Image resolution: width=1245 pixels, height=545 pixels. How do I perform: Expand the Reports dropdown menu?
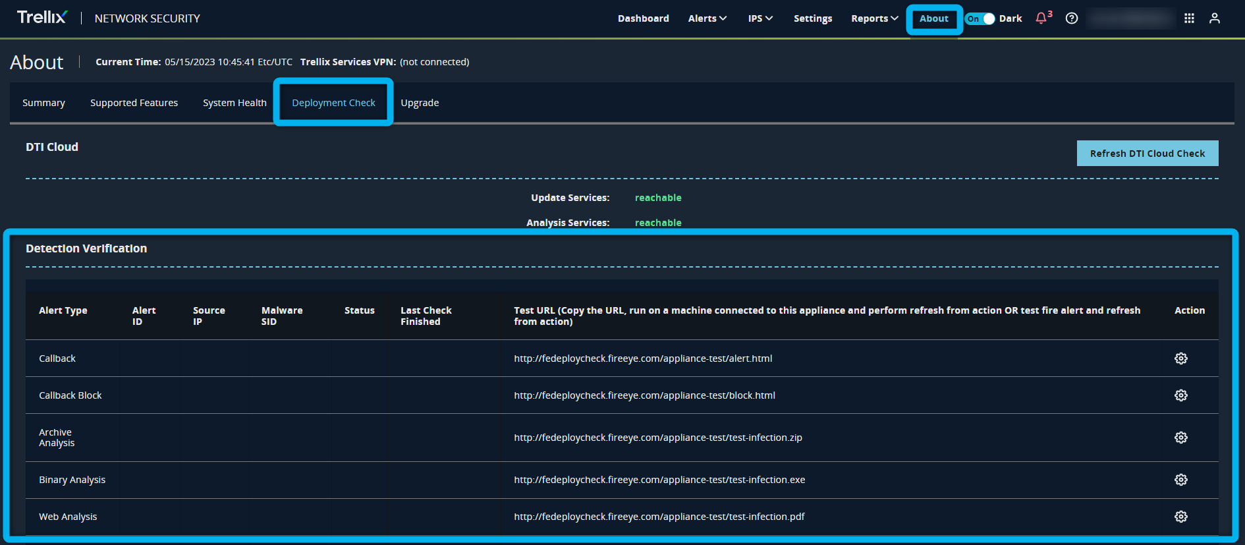point(875,18)
